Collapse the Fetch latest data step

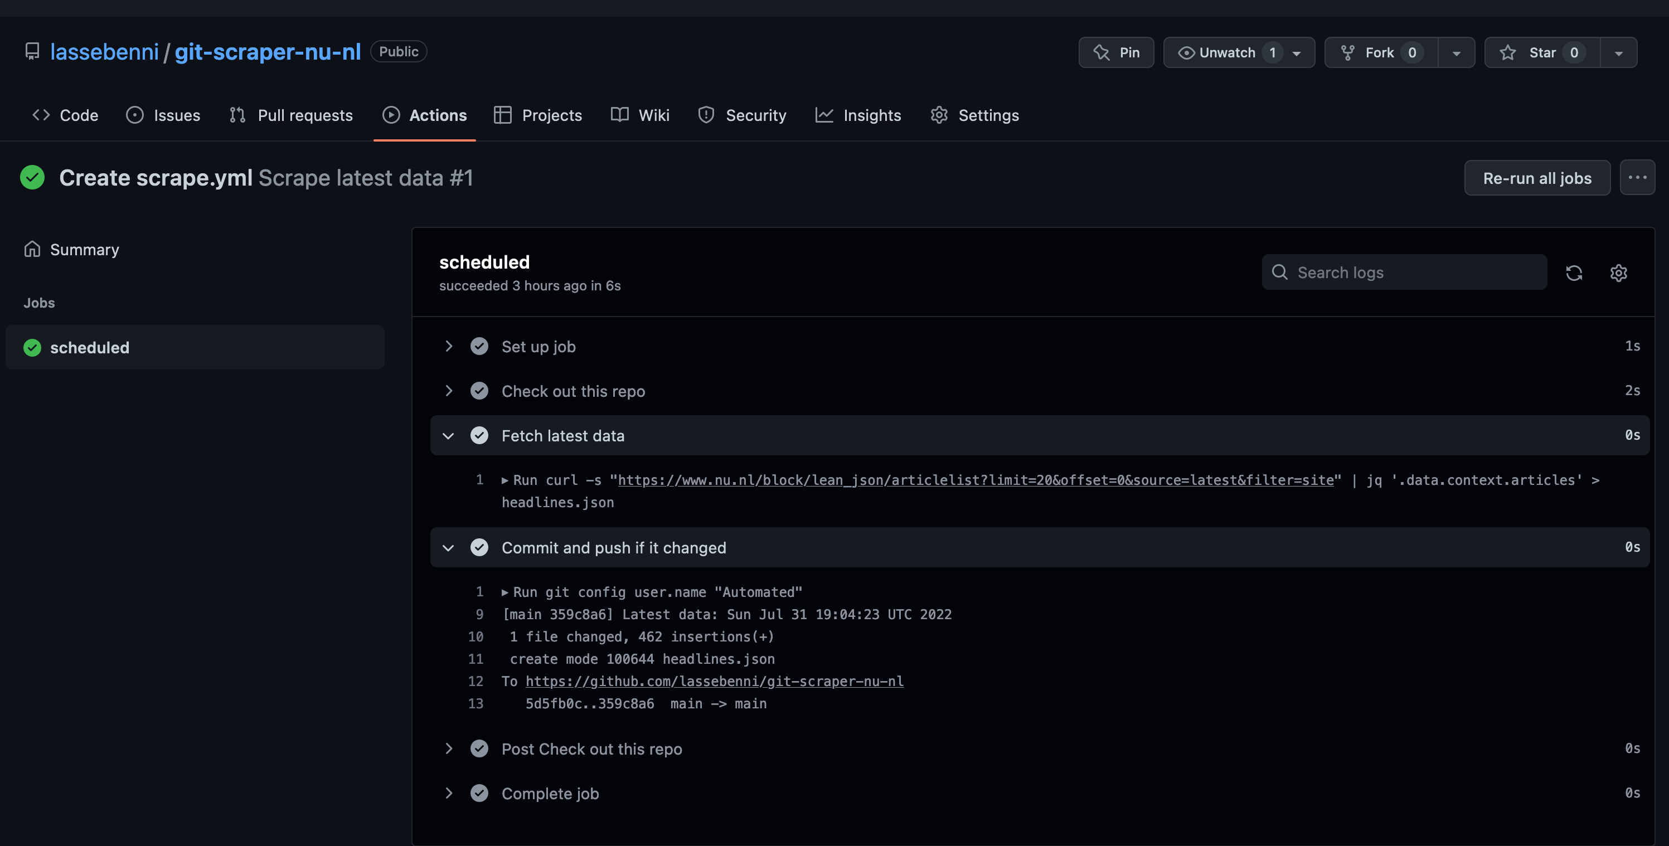coord(448,436)
